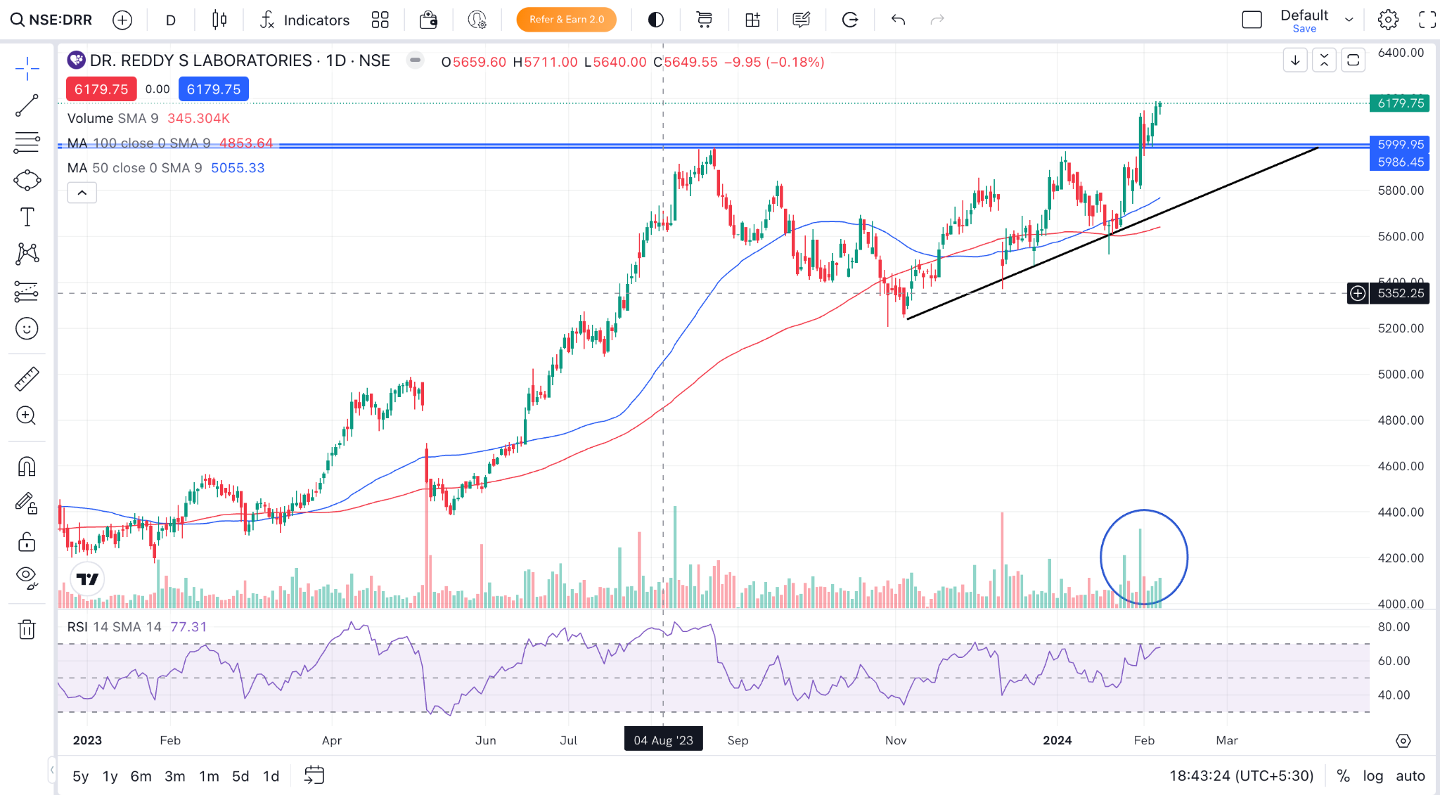The width and height of the screenshot is (1440, 795).
Task: Save the Default chart layout
Action: (1304, 29)
